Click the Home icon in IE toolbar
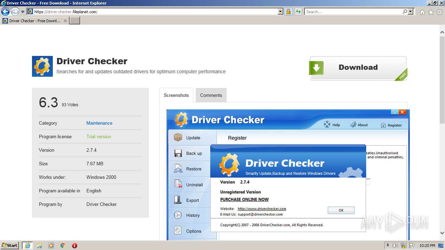The height and width of the screenshot is (250, 445). pyautogui.click(x=422, y=12)
